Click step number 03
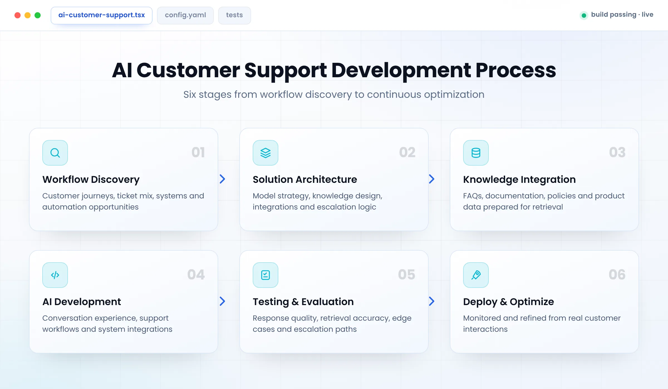 pyautogui.click(x=617, y=152)
